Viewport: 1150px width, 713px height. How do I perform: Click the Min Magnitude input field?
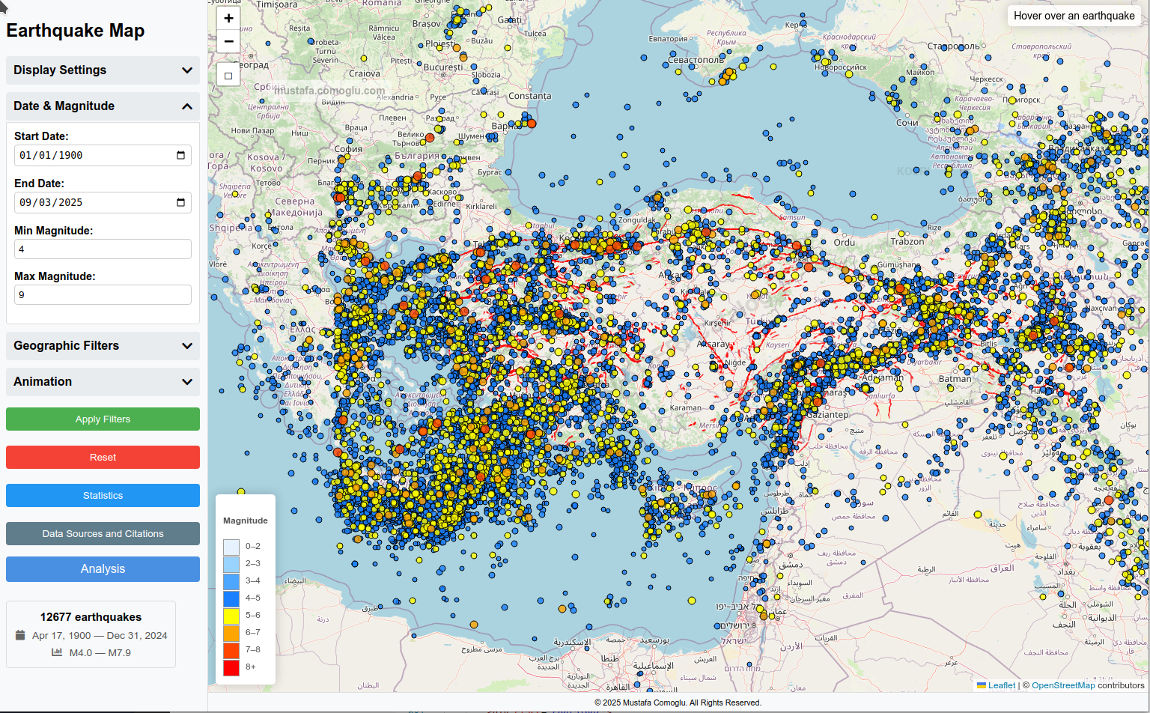pyautogui.click(x=103, y=249)
